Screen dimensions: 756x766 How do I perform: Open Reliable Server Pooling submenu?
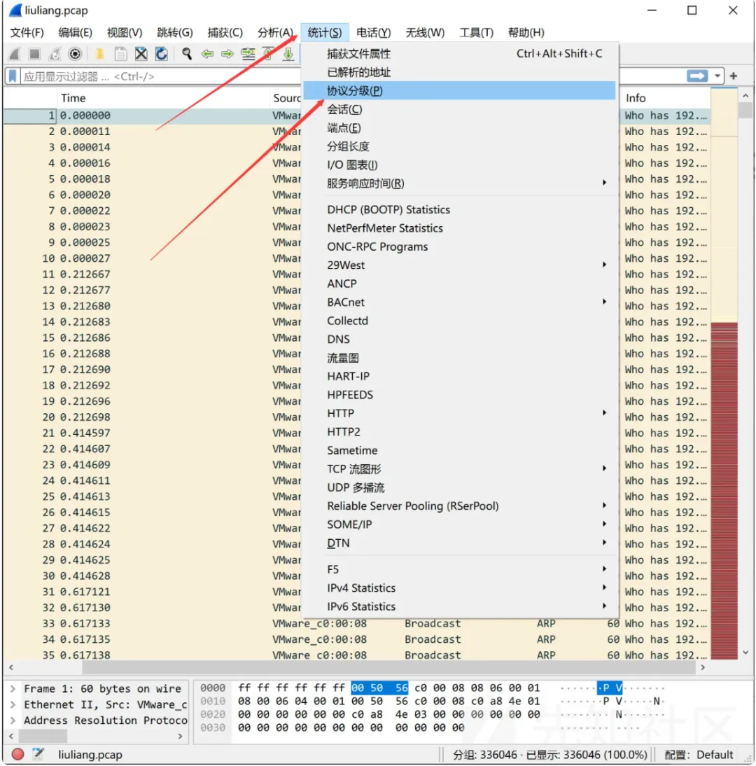pos(459,506)
